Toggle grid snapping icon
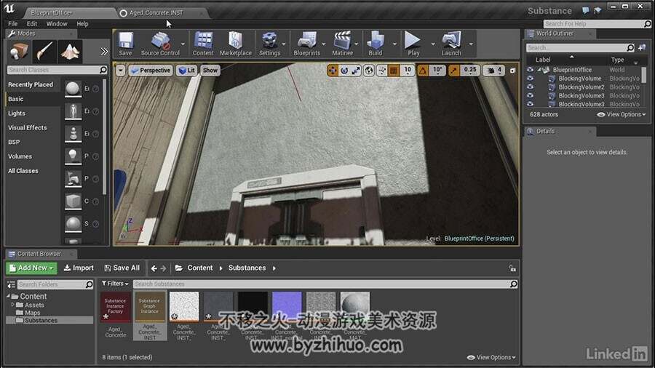655x368 pixels. (394, 71)
